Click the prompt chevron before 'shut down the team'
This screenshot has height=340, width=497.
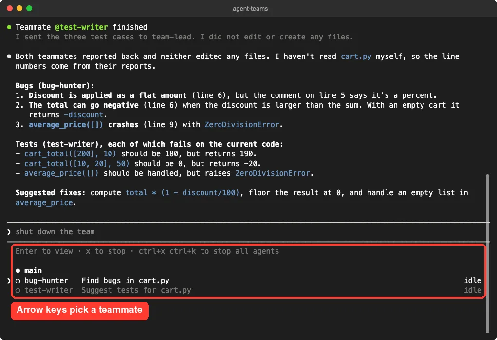[9, 232]
